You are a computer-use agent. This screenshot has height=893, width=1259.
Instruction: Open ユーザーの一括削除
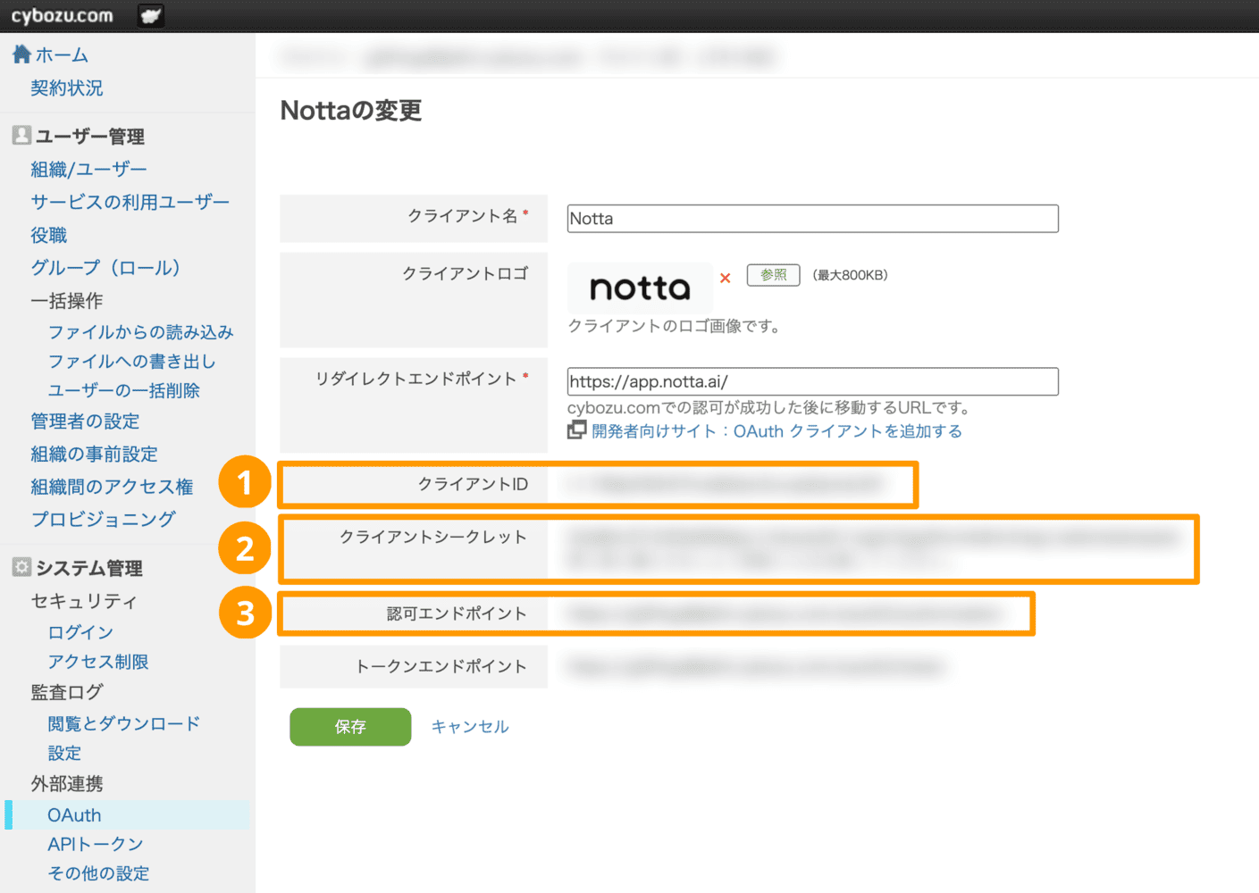(x=123, y=391)
